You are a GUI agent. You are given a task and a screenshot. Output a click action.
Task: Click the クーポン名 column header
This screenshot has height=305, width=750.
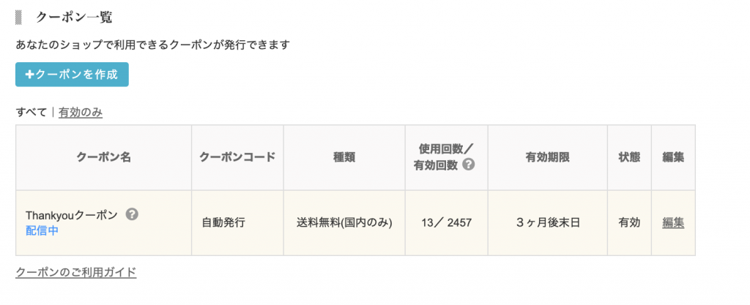[x=104, y=157]
